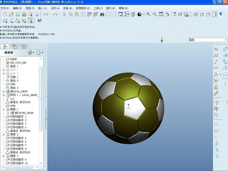Select the Variable Section Sweep tool
The height and width of the screenshot is (171, 228).
(225, 62)
